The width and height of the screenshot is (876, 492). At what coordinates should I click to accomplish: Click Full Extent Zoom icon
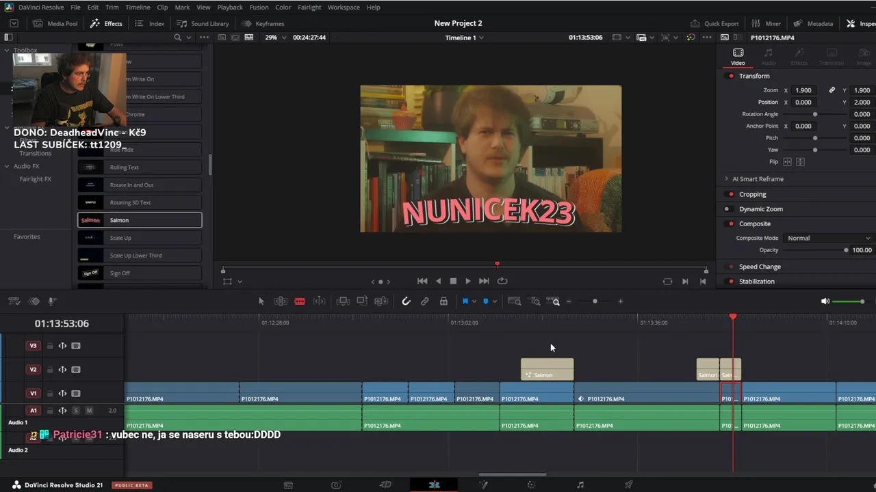point(515,301)
